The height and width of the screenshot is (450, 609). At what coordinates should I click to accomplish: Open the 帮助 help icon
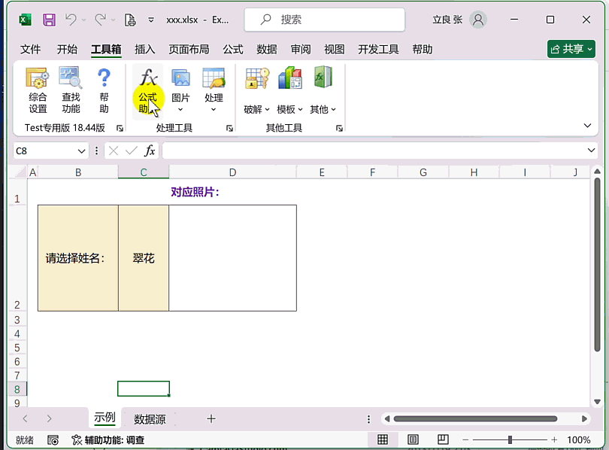[x=104, y=90]
